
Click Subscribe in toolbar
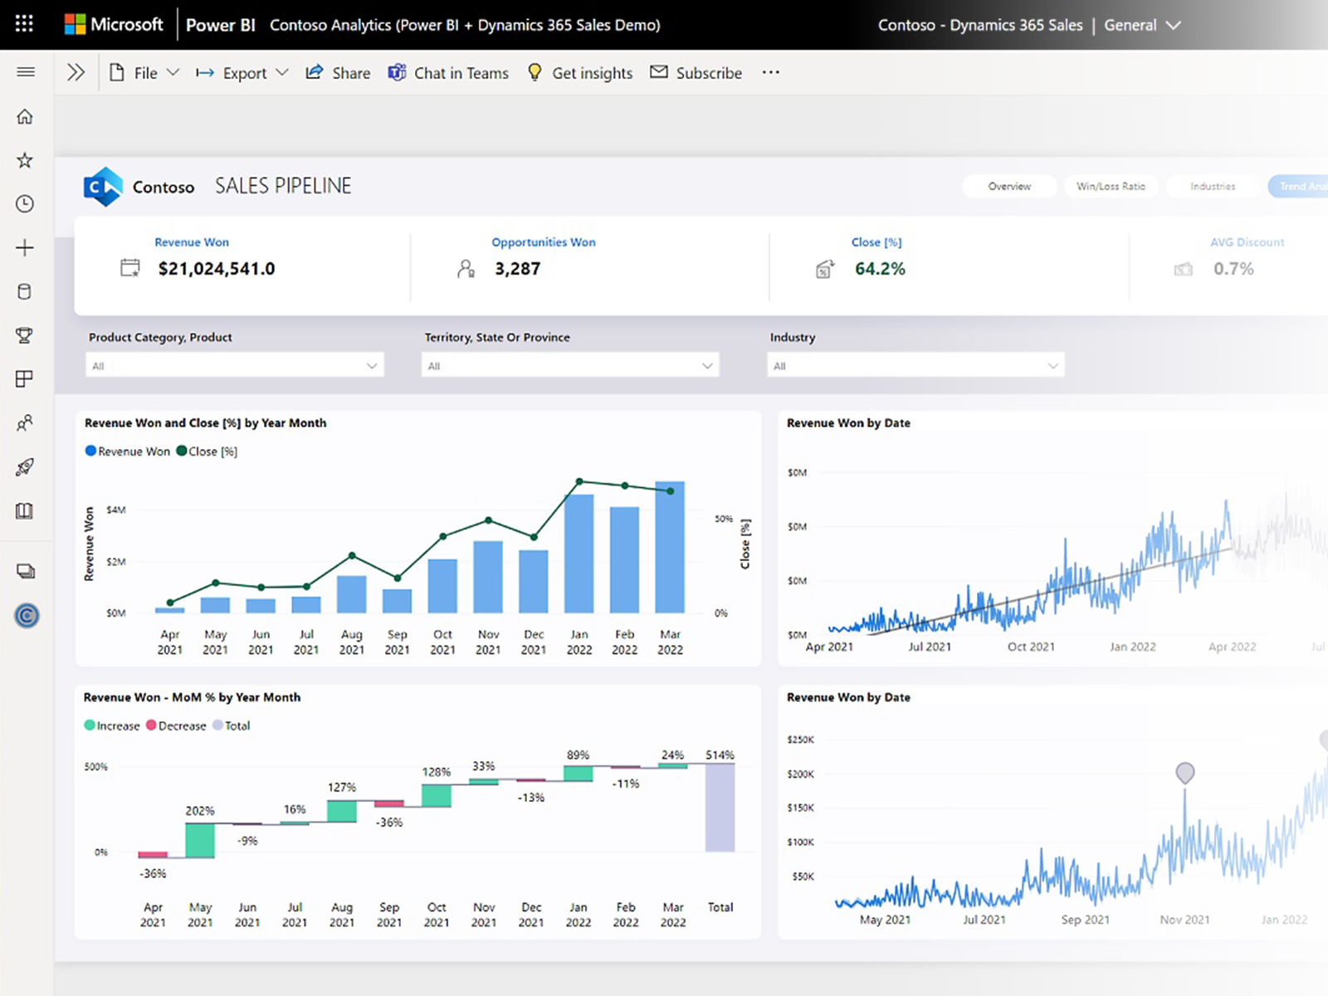pyautogui.click(x=696, y=73)
